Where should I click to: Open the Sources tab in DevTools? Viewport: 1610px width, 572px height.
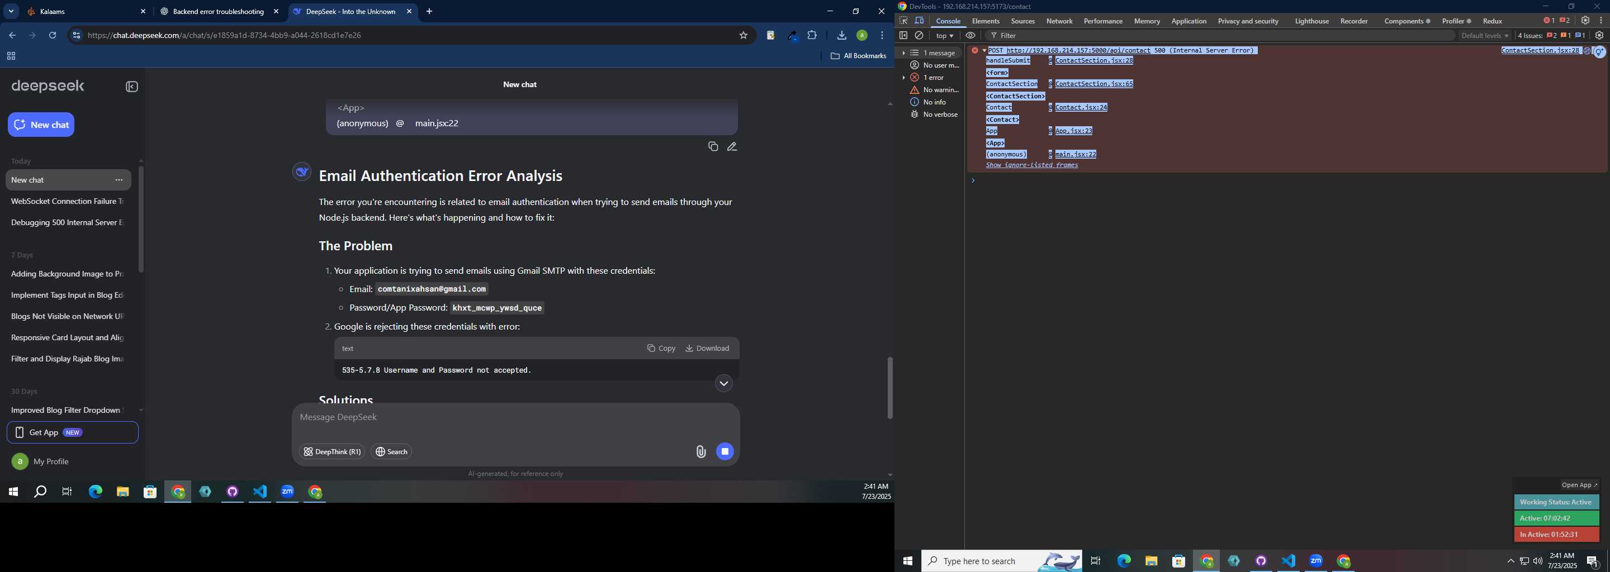coord(1022,21)
